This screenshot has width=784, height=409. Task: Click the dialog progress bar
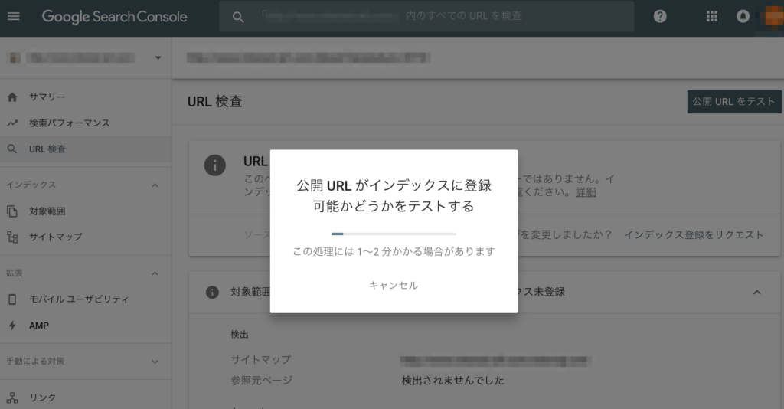coord(394,234)
